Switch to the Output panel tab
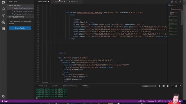The width and height of the screenshot is (186, 104). pyautogui.click(x=55, y=86)
